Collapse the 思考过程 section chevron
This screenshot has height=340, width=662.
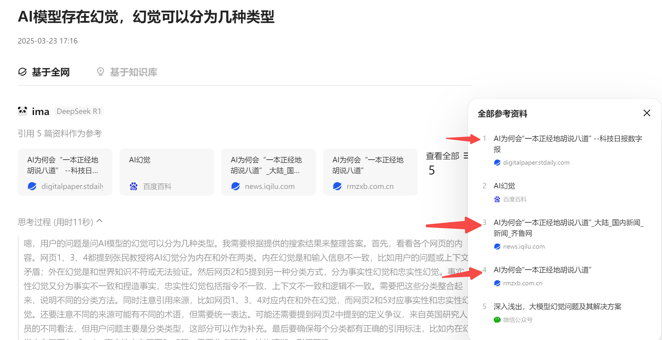tap(100, 221)
